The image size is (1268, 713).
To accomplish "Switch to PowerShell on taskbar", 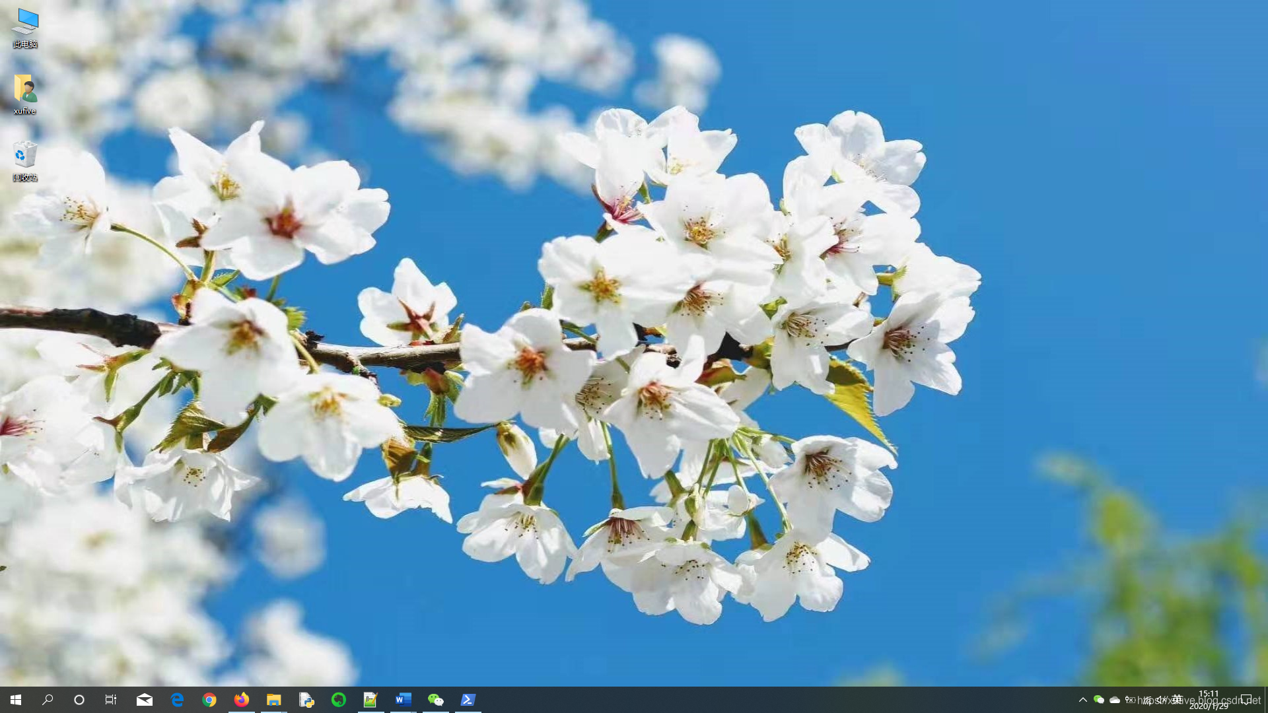I will [468, 700].
